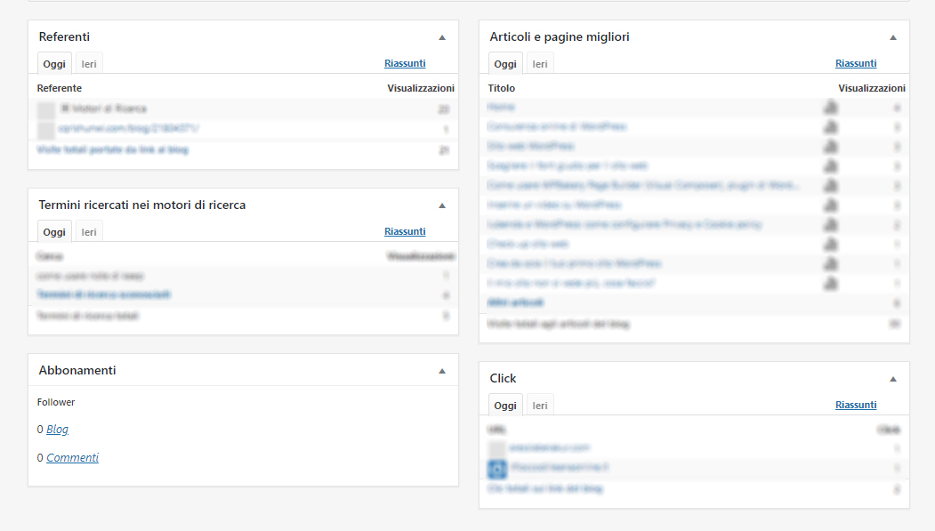935x531 pixels.
Task: Click the Referenti panel title
Action: (x=64, y=37)
